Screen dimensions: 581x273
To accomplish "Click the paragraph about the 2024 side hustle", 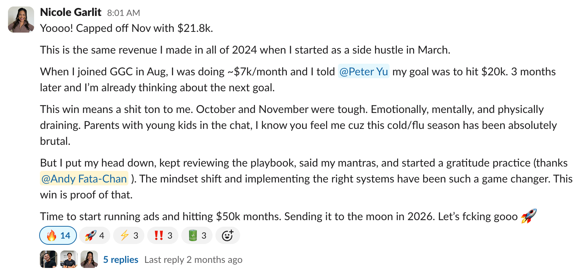I will coord(245,50).
